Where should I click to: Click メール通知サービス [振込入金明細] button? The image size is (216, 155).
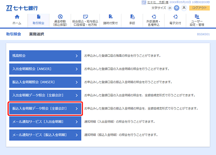[x=45, y=135]
